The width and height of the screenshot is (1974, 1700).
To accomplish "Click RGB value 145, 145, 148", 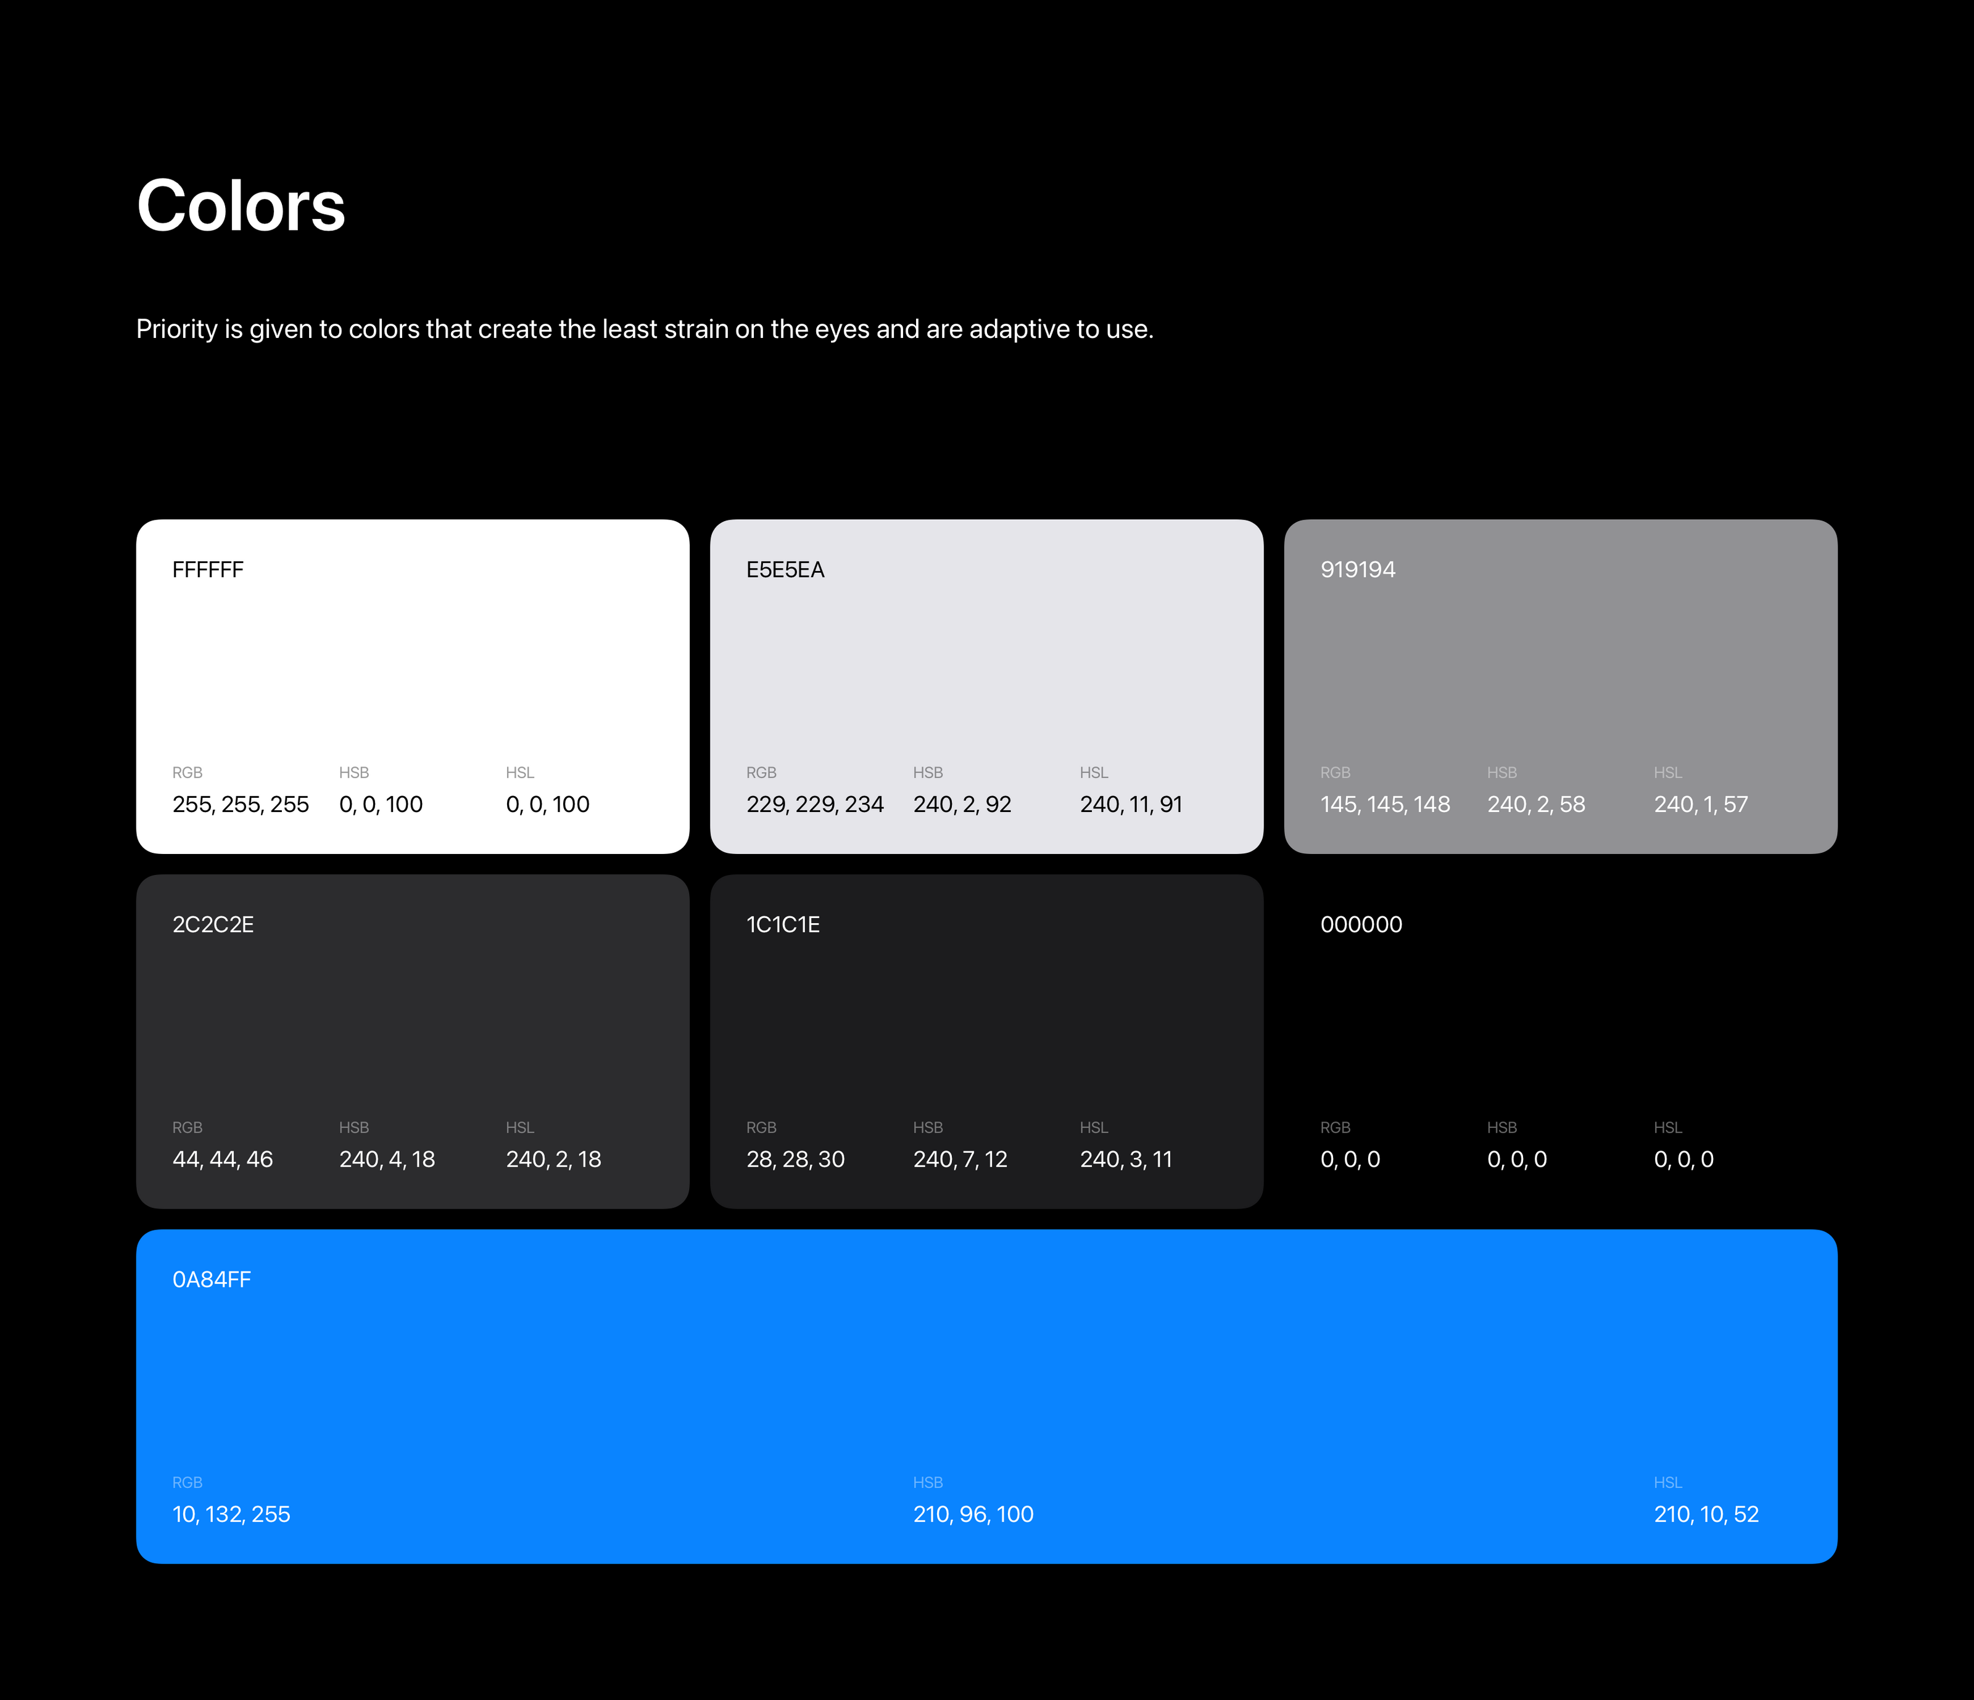I will click(x=1384, y=805).
